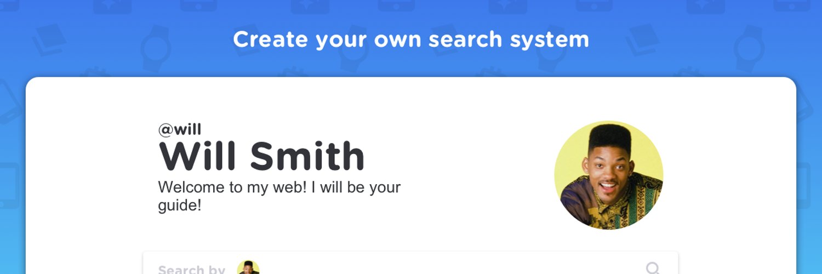Click the magnifying glass search icon

(x=653, y=268)
